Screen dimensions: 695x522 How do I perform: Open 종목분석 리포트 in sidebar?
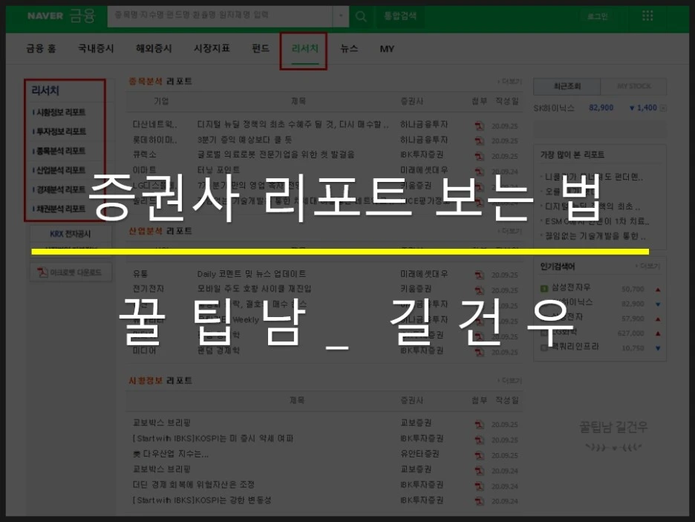61,151
